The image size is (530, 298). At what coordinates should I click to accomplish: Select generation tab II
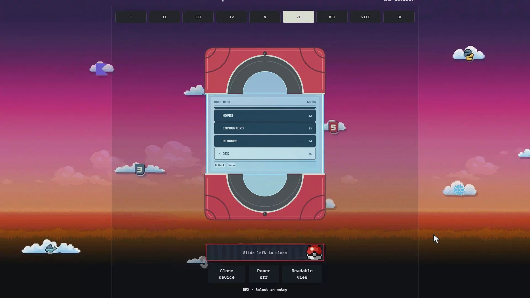[x=165, y=17]
